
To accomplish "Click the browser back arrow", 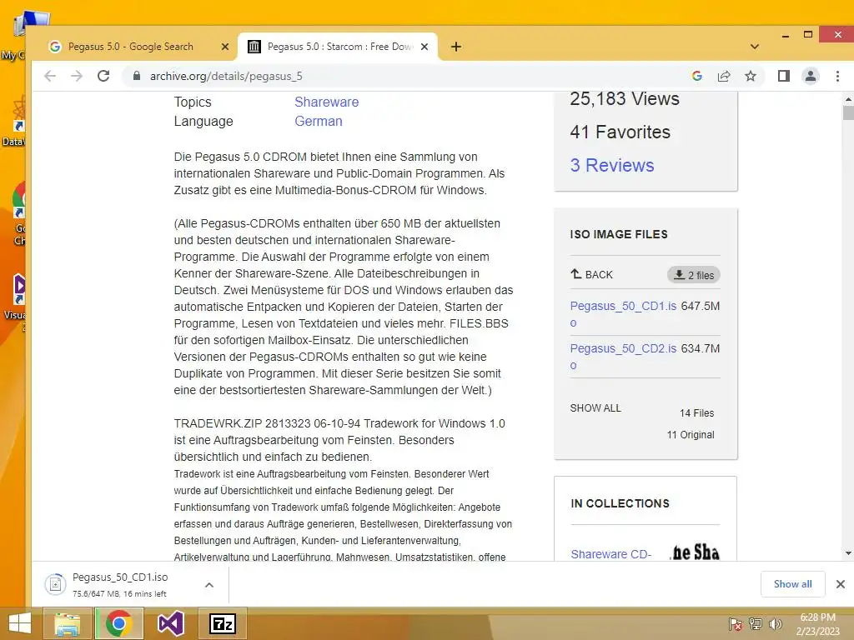I will 50,76.
